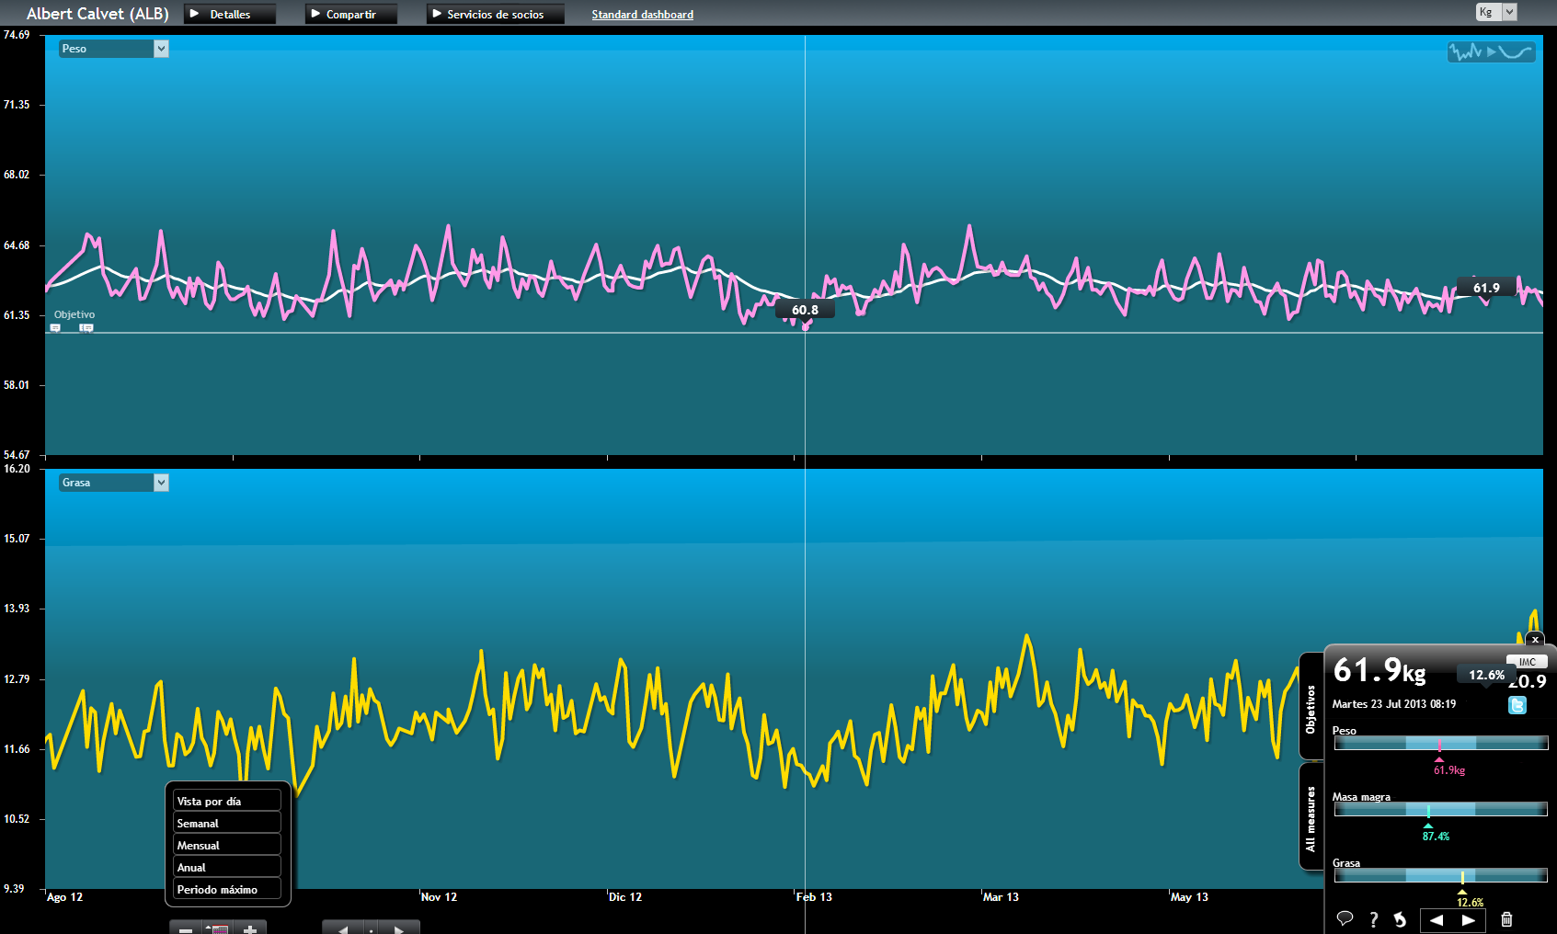Click the question mark help icon
This screenshot has width=1557, height=934.
click(1373, 919)
